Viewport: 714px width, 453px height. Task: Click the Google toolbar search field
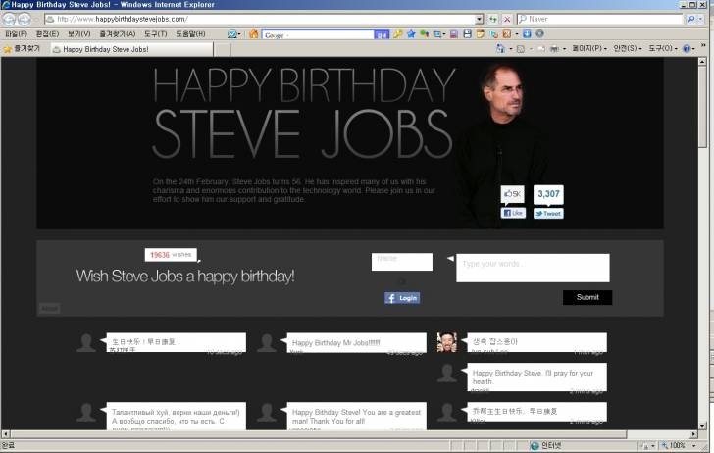(318, 35)
